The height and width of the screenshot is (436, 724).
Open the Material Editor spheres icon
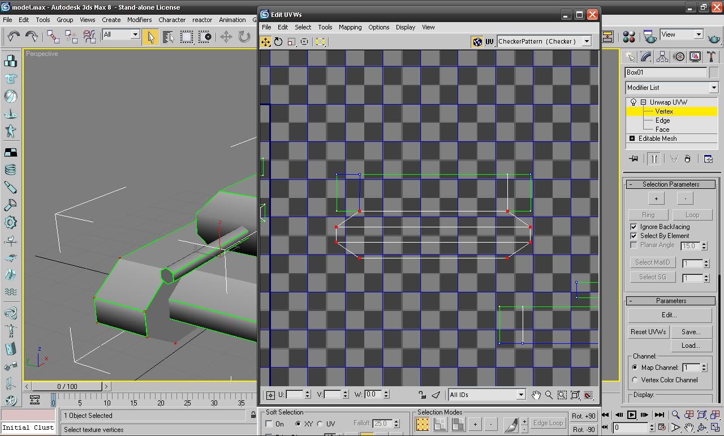[x=628, y=37]
